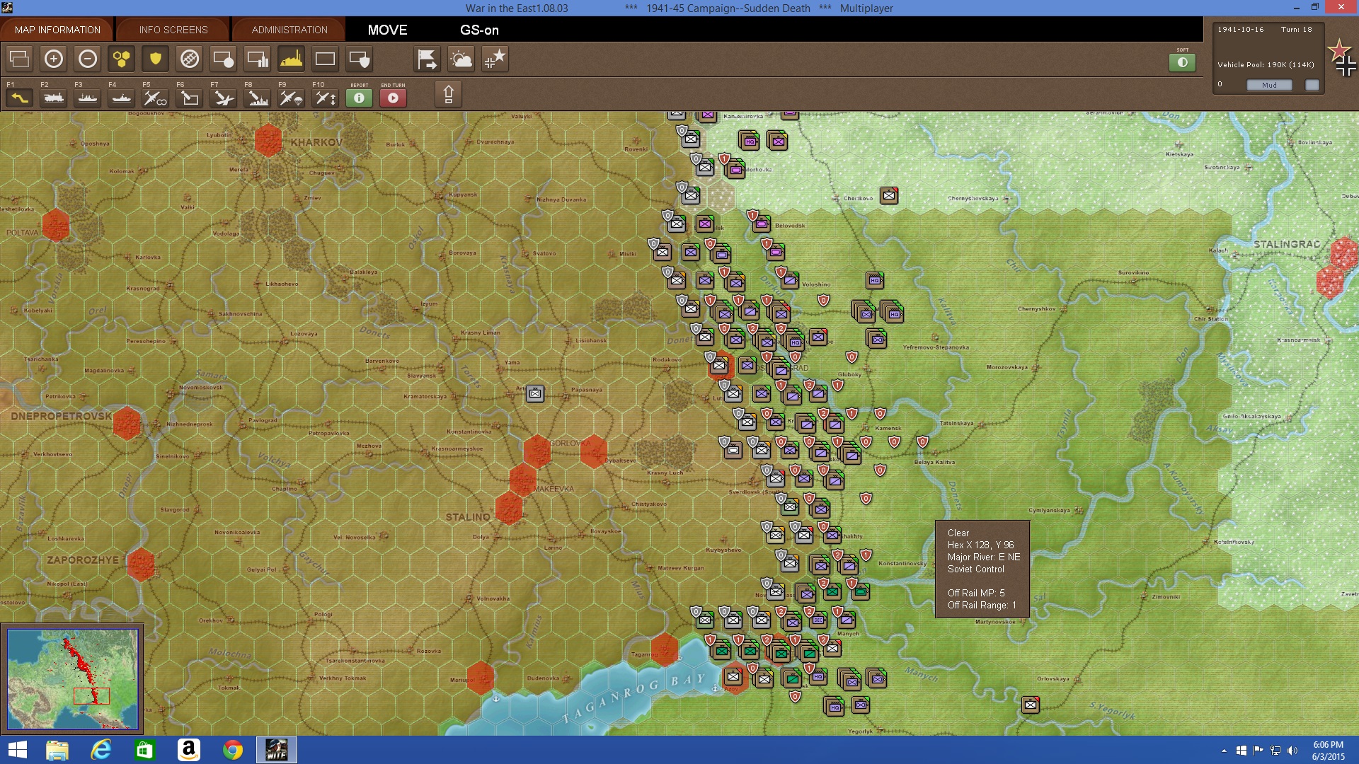Click the empty rectangle view icon
1359x764 pixels.
[326, 59]
